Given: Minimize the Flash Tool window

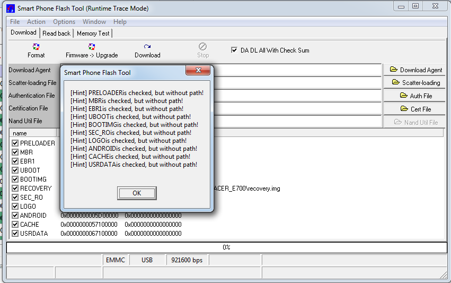Looking at the screenshot, I should [401, 6].
